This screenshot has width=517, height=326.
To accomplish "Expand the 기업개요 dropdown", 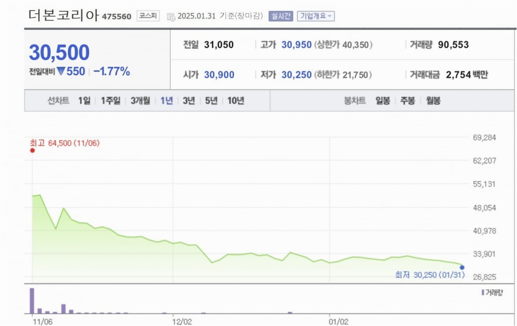I will (x=315, y=16).
